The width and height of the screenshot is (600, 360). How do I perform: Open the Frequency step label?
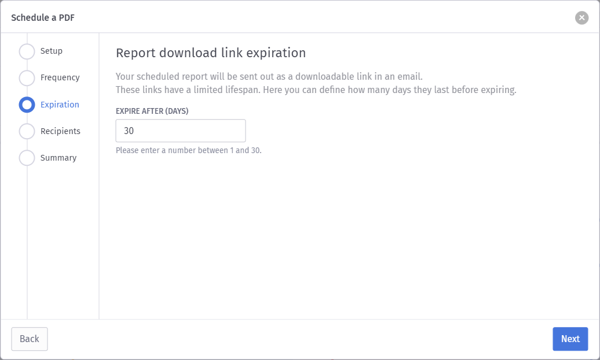click(60, 77)
